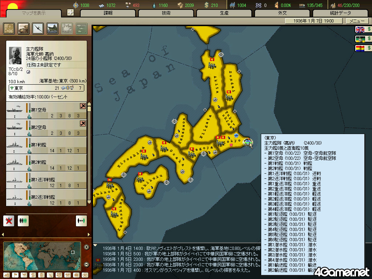Click the four-arrow move icon beside map tab
Image resolution: width=372 pixels, height=279 pixels.
pyautogui.click(x=70, y=12)
